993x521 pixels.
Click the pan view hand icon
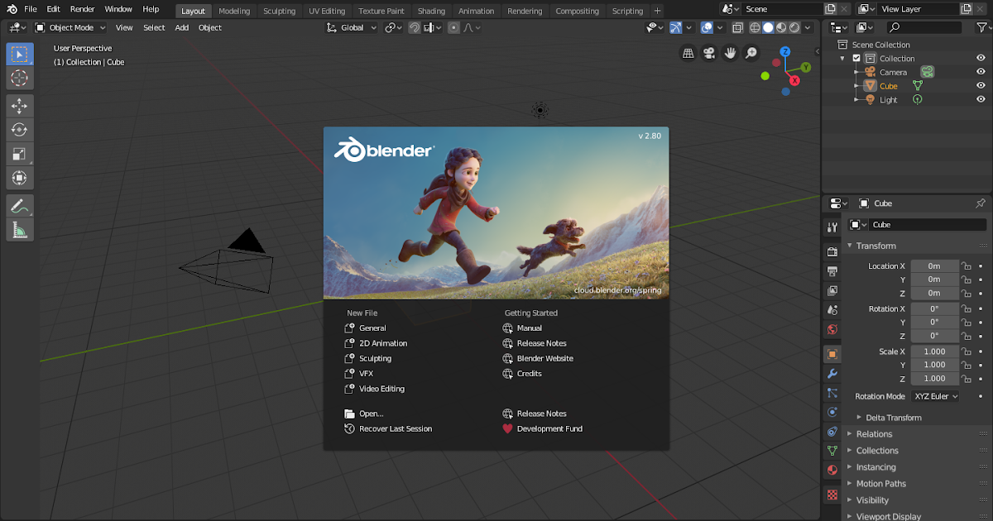click(x=730, y=53)
